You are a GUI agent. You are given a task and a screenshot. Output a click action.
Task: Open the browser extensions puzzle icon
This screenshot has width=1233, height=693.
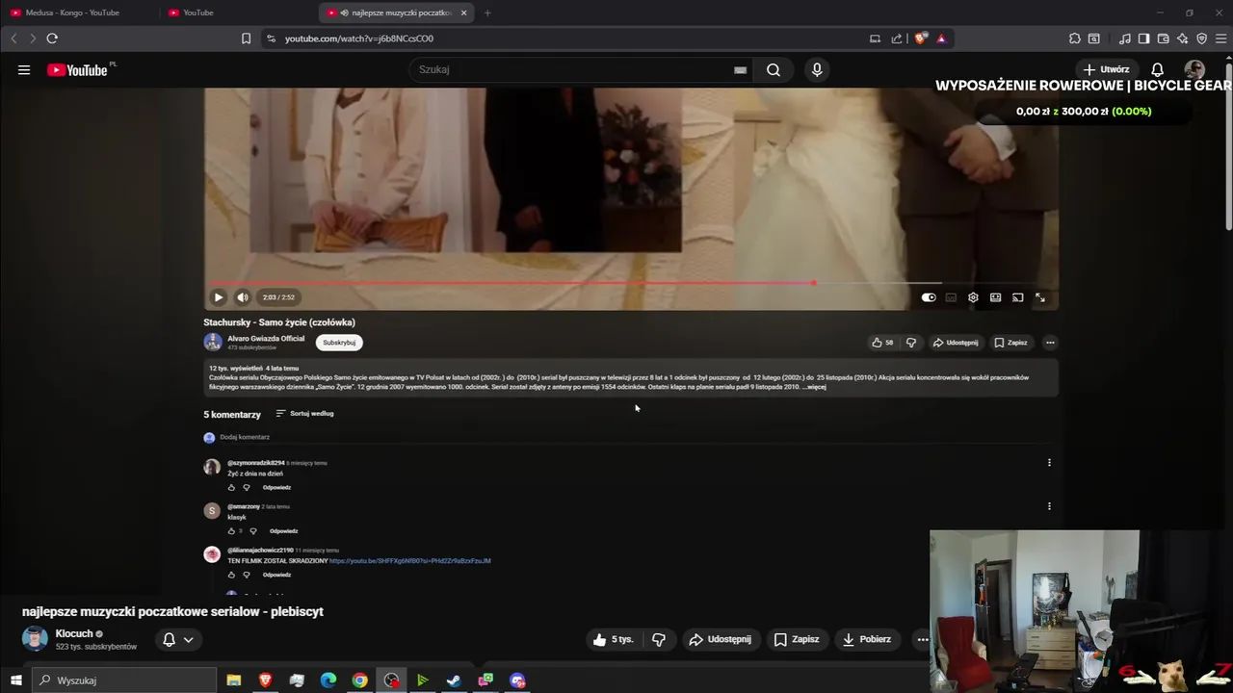(x=1075, y=38)
